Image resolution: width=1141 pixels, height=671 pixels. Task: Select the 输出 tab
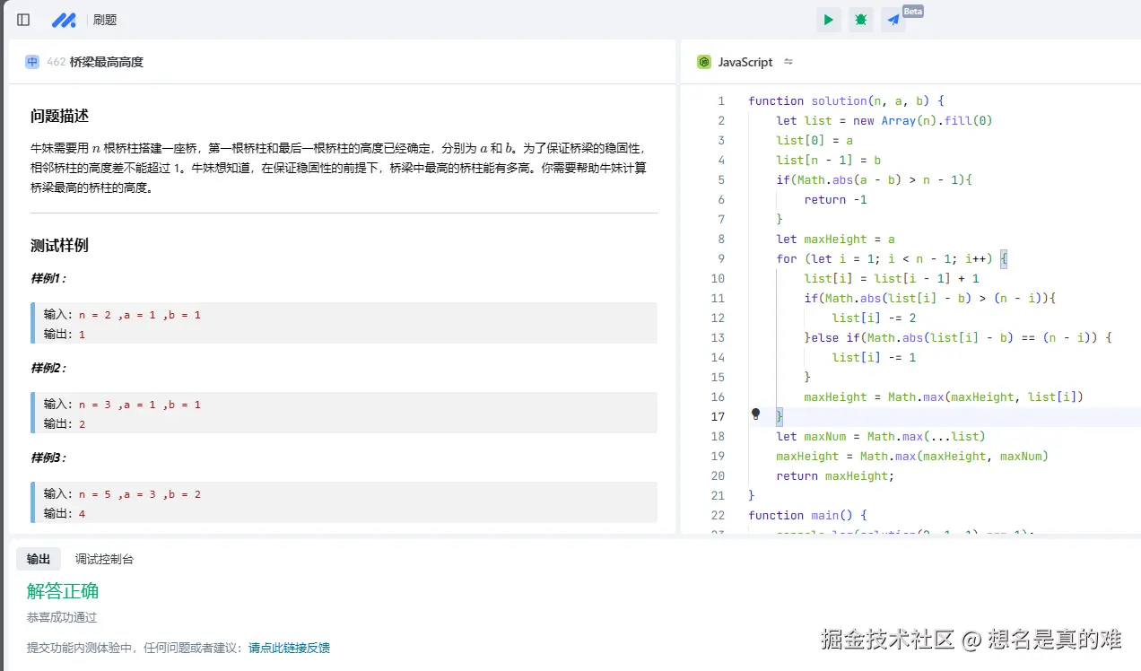point(39,558)
